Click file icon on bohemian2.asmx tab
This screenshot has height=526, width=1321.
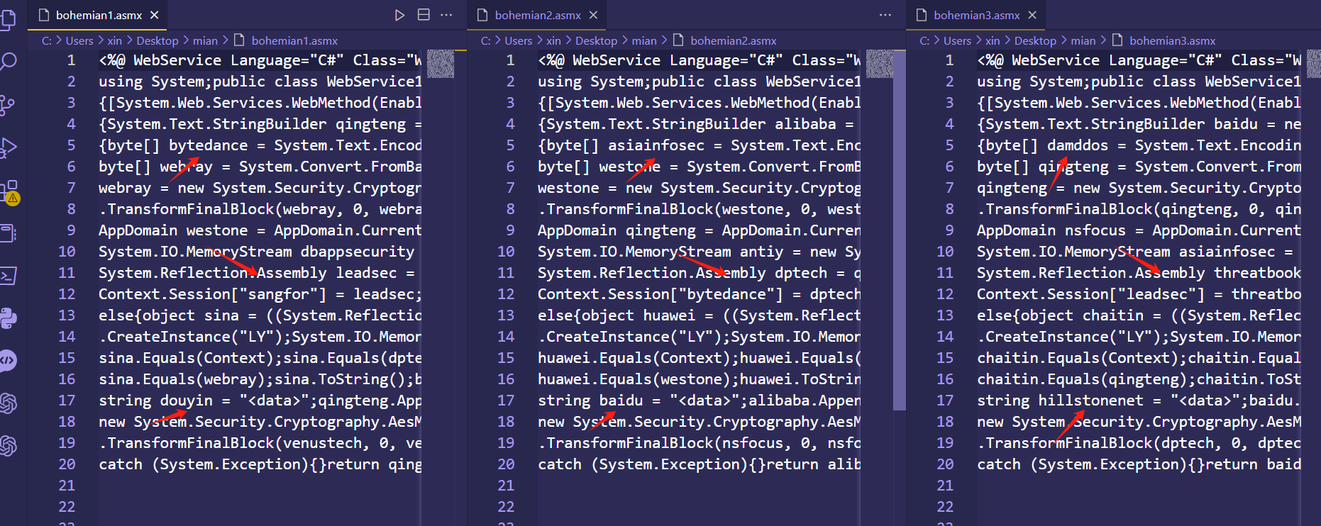(x=483, y=15)
